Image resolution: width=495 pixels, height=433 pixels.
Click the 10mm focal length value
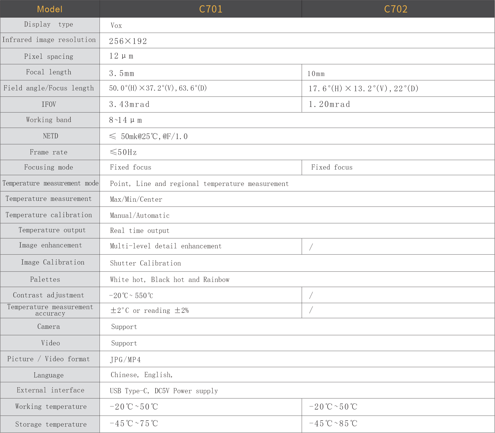tap(316, 74)
